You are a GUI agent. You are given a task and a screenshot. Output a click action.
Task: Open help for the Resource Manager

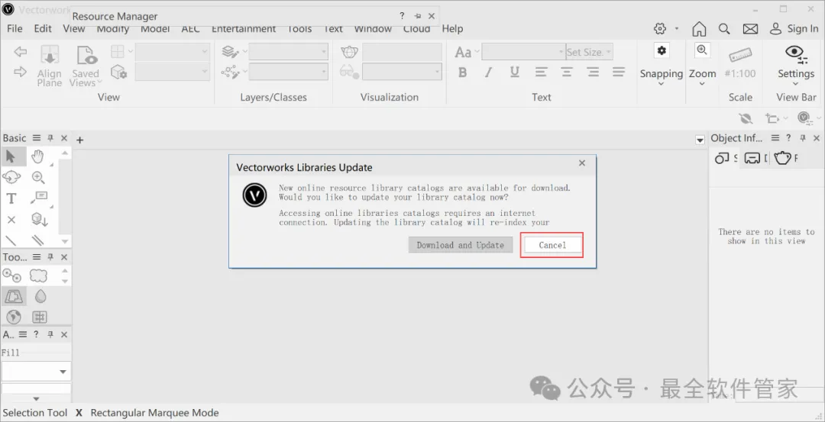(x=402, y=16)
